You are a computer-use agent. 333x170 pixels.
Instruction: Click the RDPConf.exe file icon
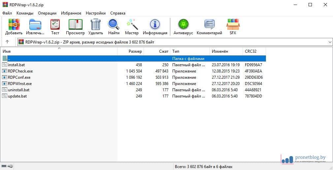5,77
